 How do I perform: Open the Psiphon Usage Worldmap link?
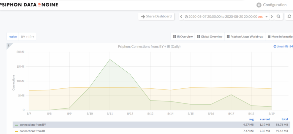(244, 37)
